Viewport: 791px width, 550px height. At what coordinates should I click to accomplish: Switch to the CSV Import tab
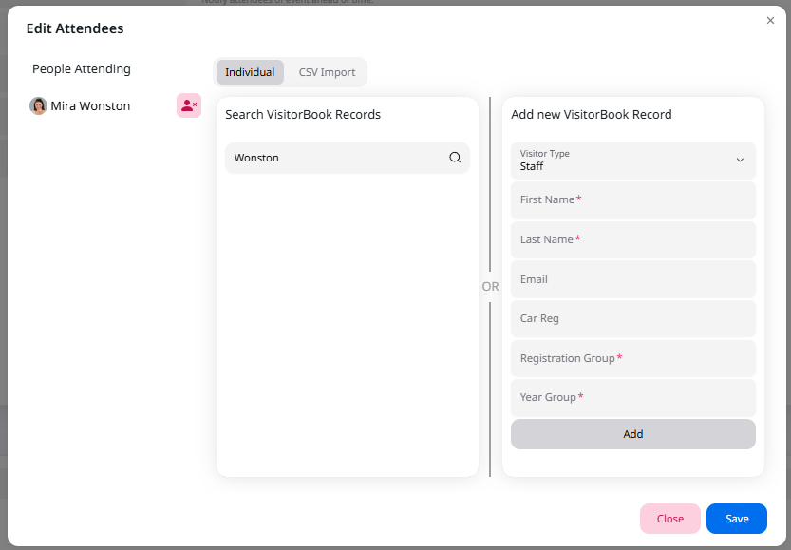(x=327, y=72)
